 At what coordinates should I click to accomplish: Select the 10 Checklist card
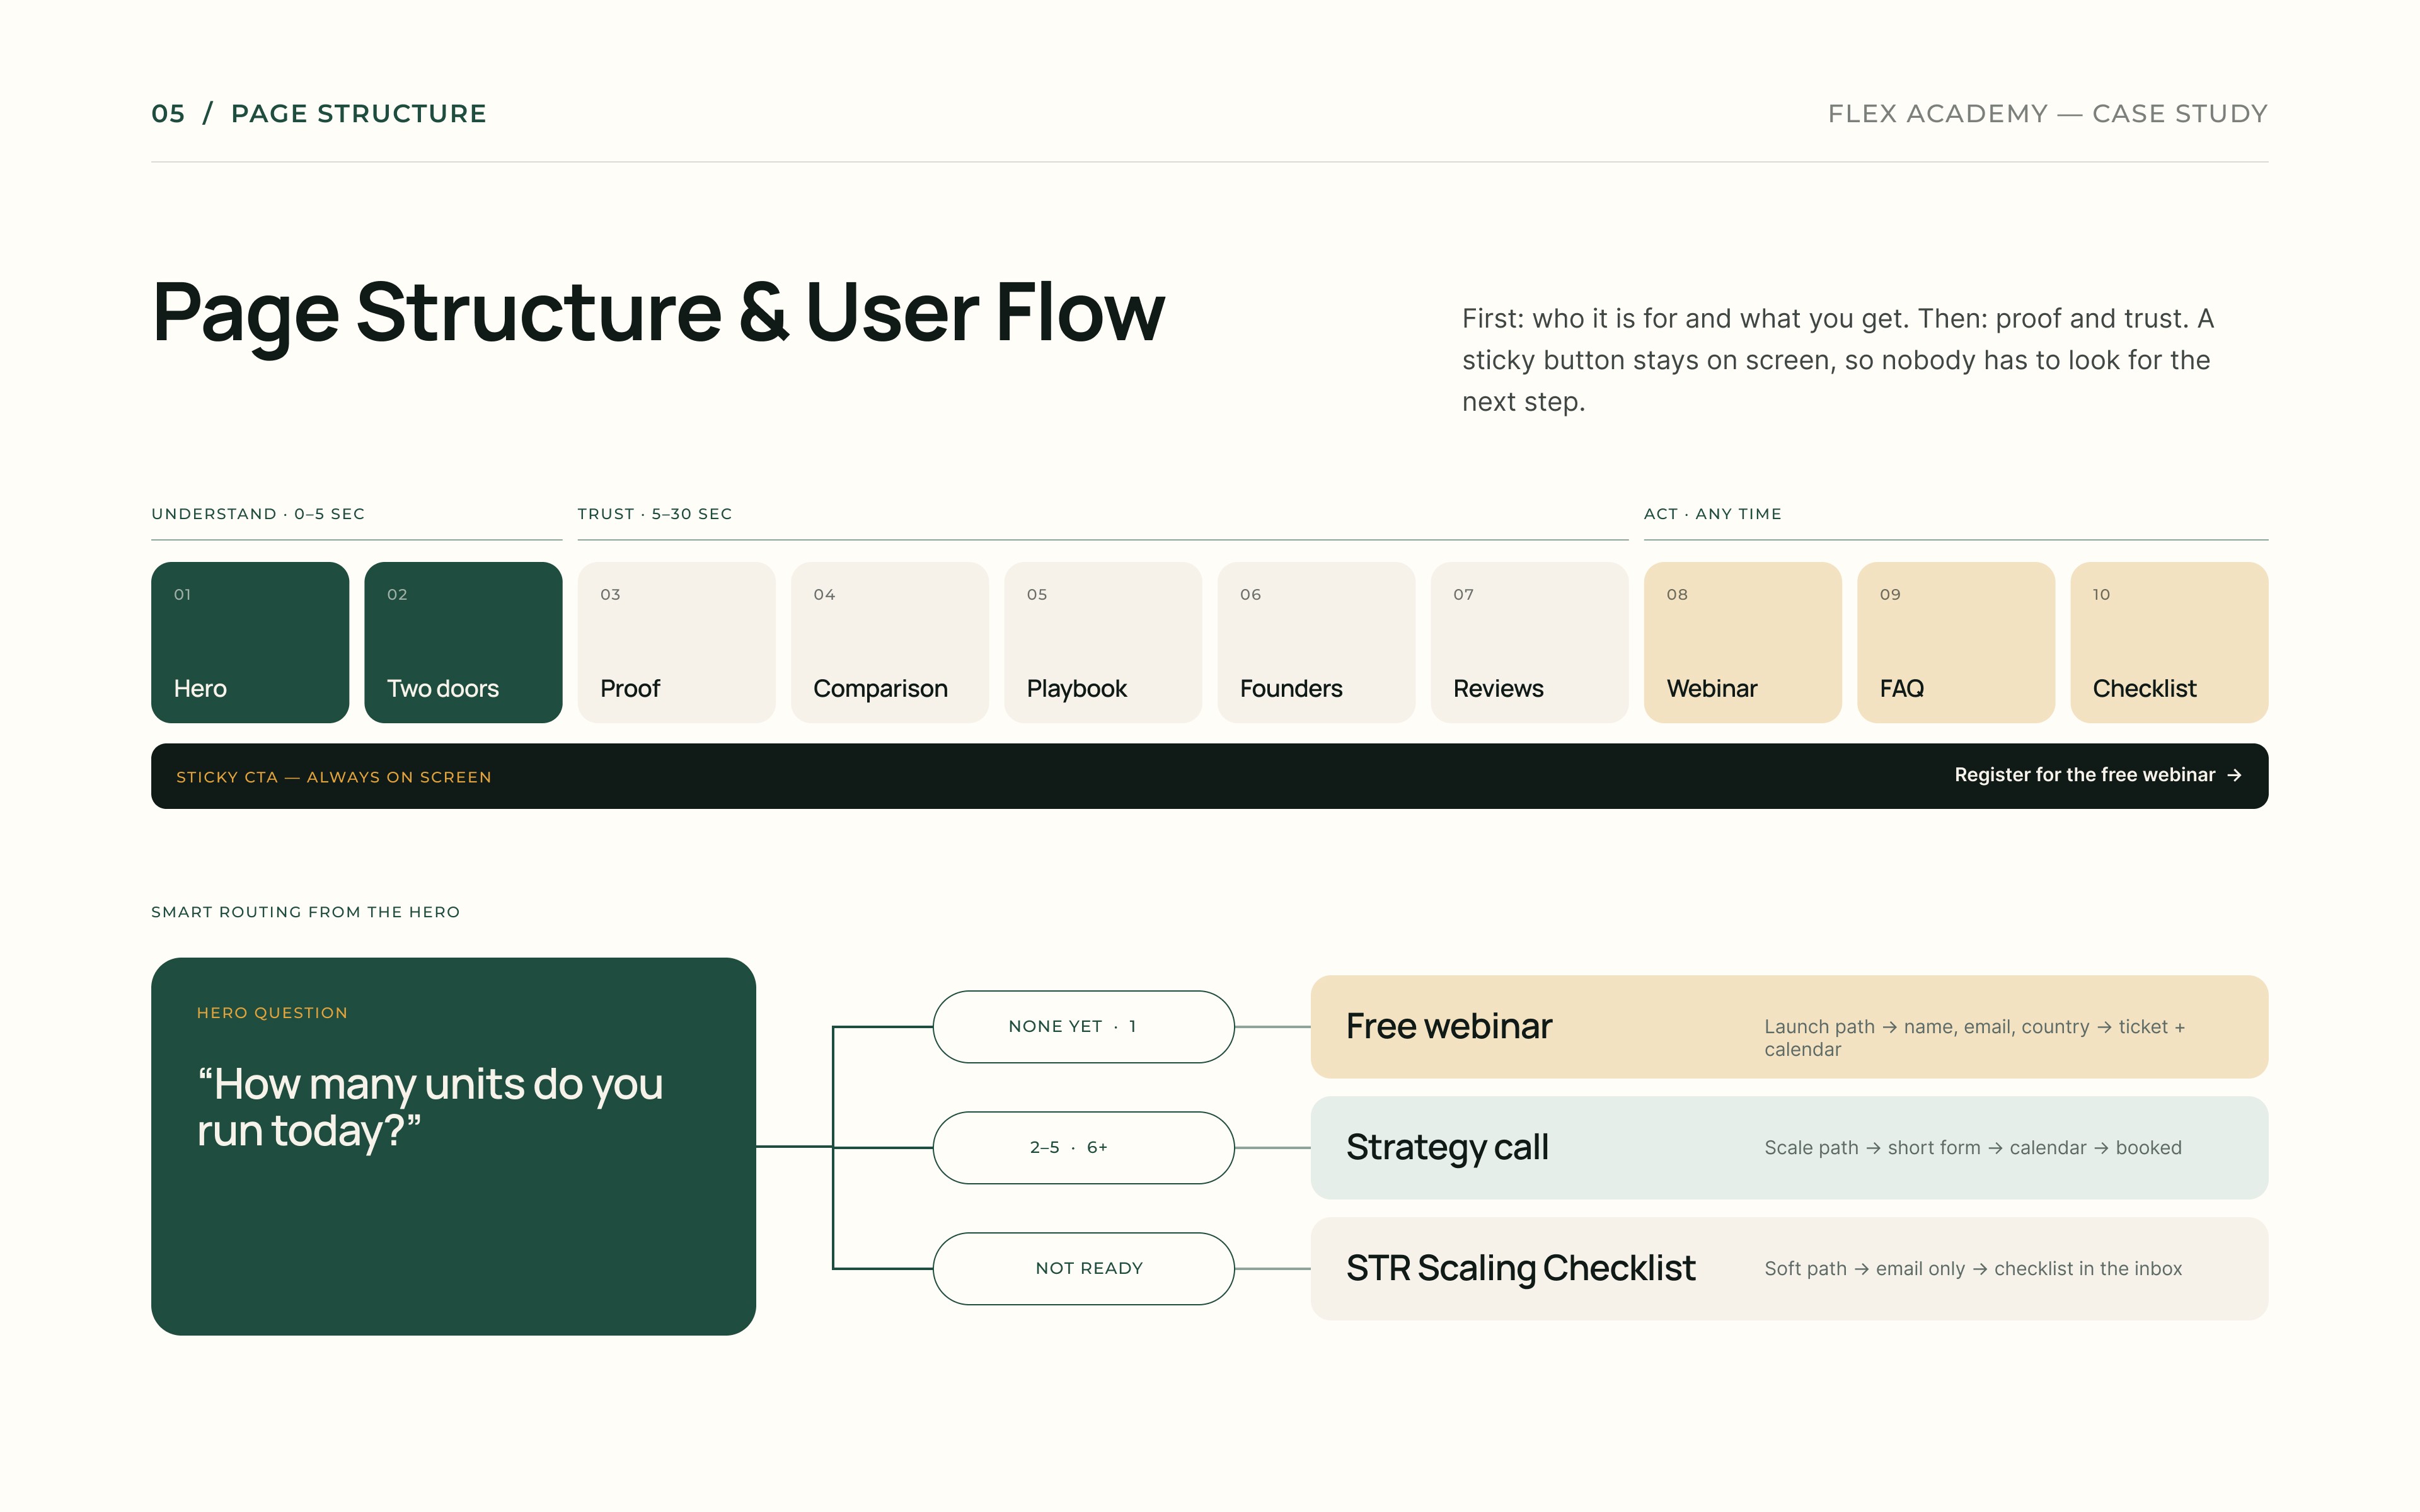(x=2169, y=642)
